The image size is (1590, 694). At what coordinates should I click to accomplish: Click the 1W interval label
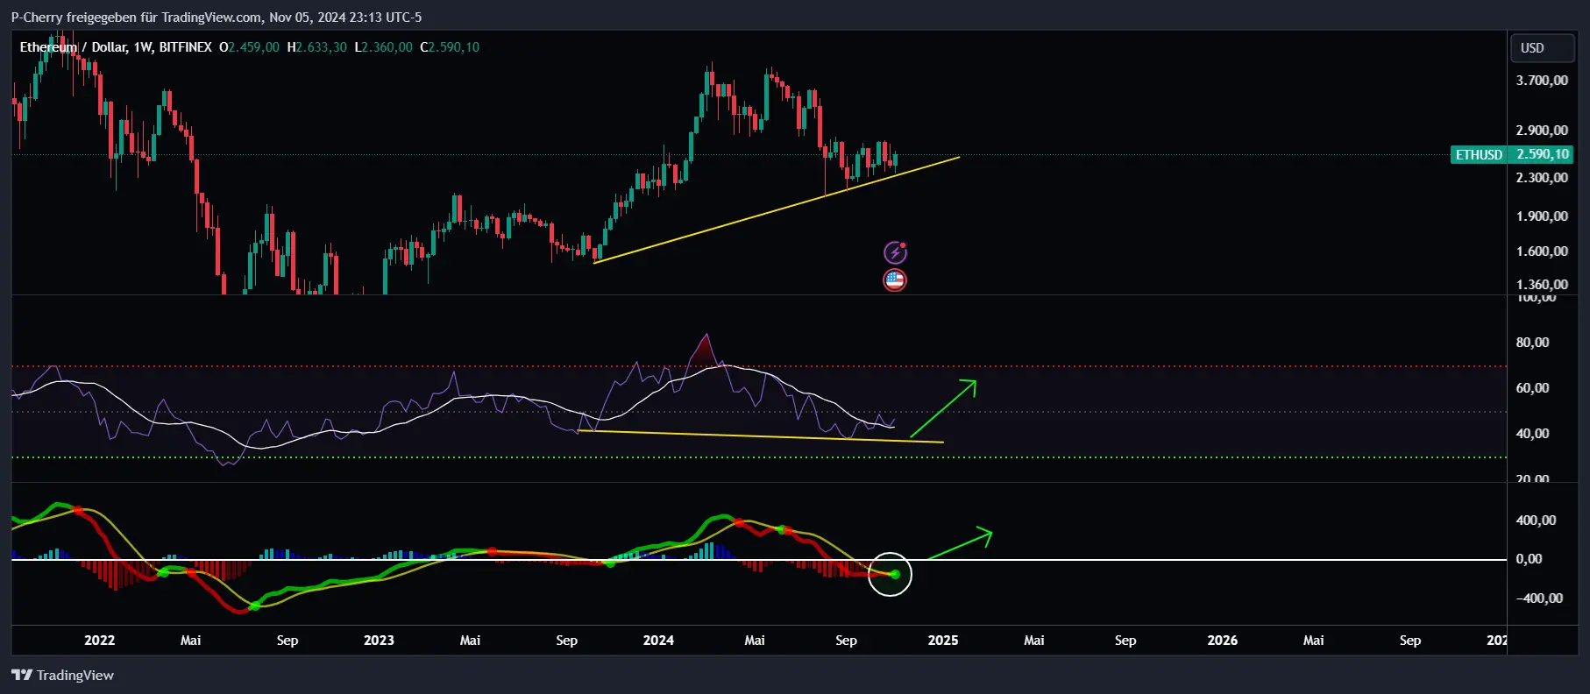click(143, 47)
